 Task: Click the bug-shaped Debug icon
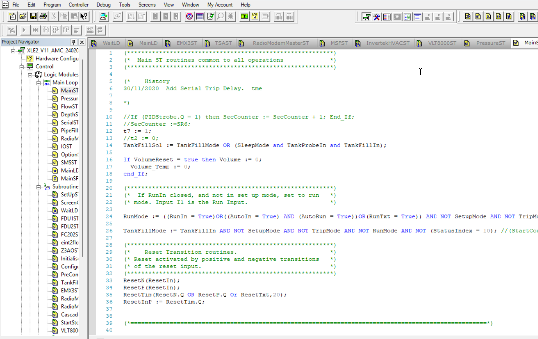[231, 16]
